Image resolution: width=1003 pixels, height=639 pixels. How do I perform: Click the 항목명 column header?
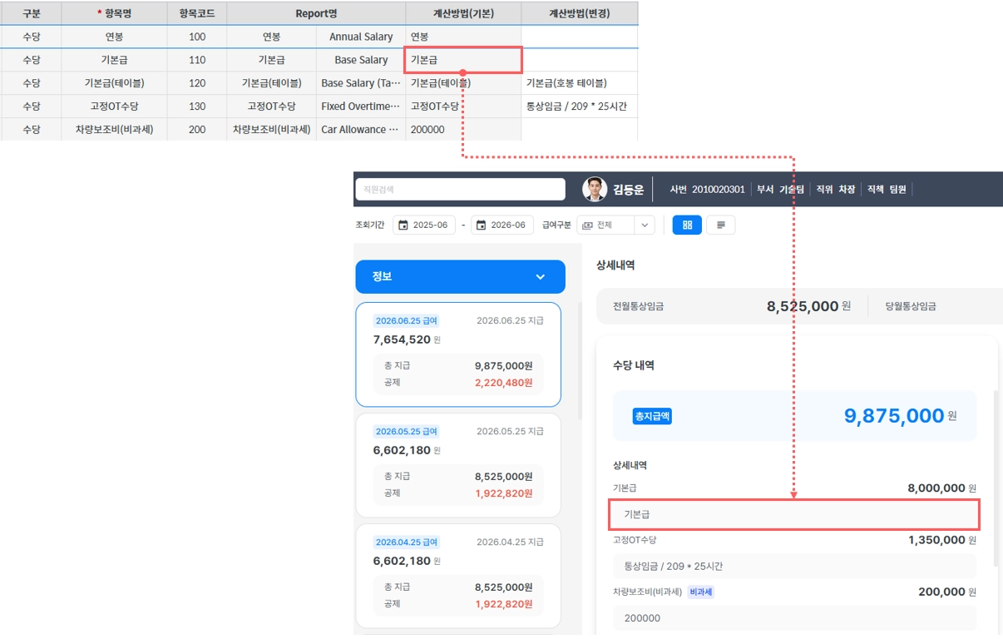click(x=114, y=13)
